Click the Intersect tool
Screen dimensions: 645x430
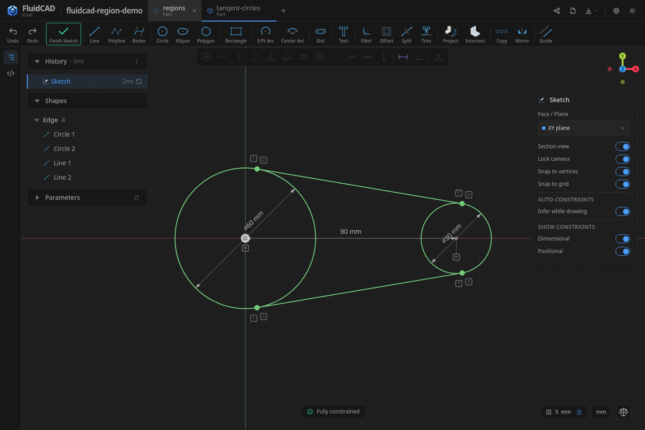click(475, 34)
